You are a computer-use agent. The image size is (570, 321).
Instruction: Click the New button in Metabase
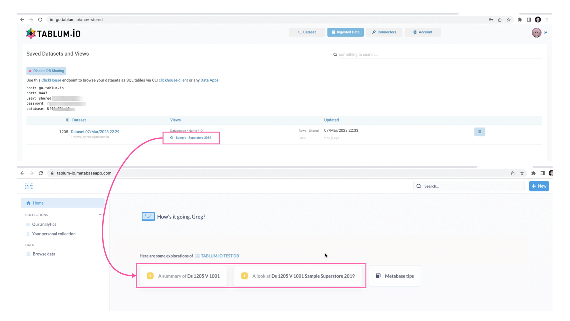(539, 186)
